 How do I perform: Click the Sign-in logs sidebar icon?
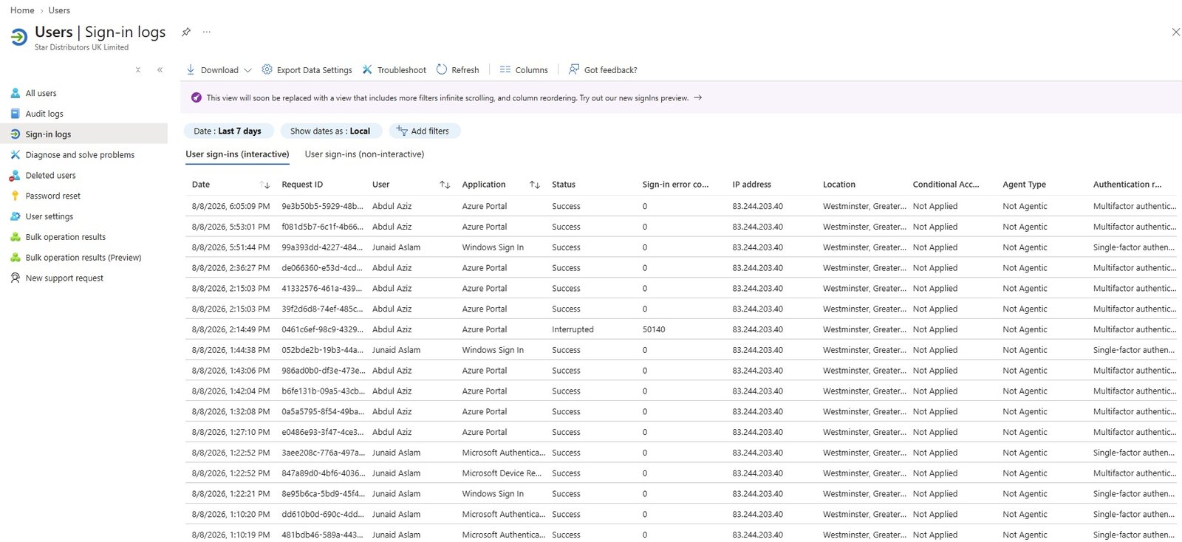[x=15, y=134]
